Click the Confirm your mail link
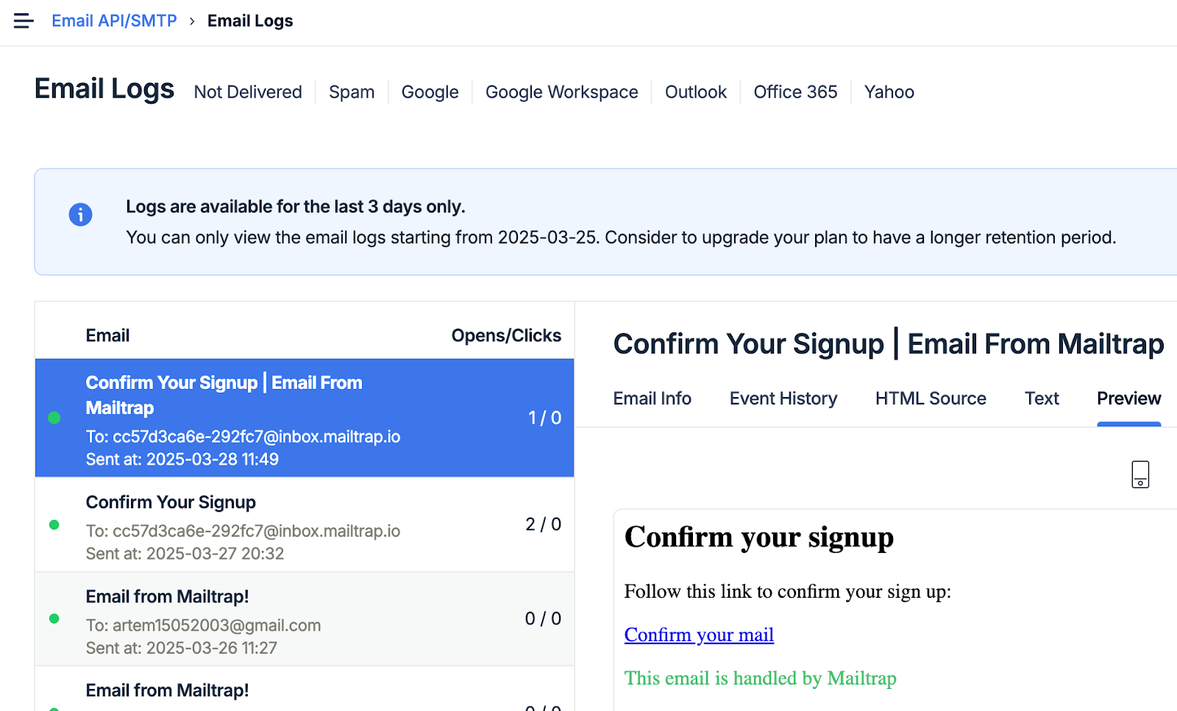The width and height of the screenshot is (1177, 711). 699,635
